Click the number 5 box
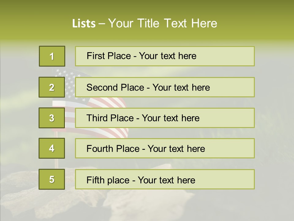This screenshot has width=294, height=221. click(52, 179)
